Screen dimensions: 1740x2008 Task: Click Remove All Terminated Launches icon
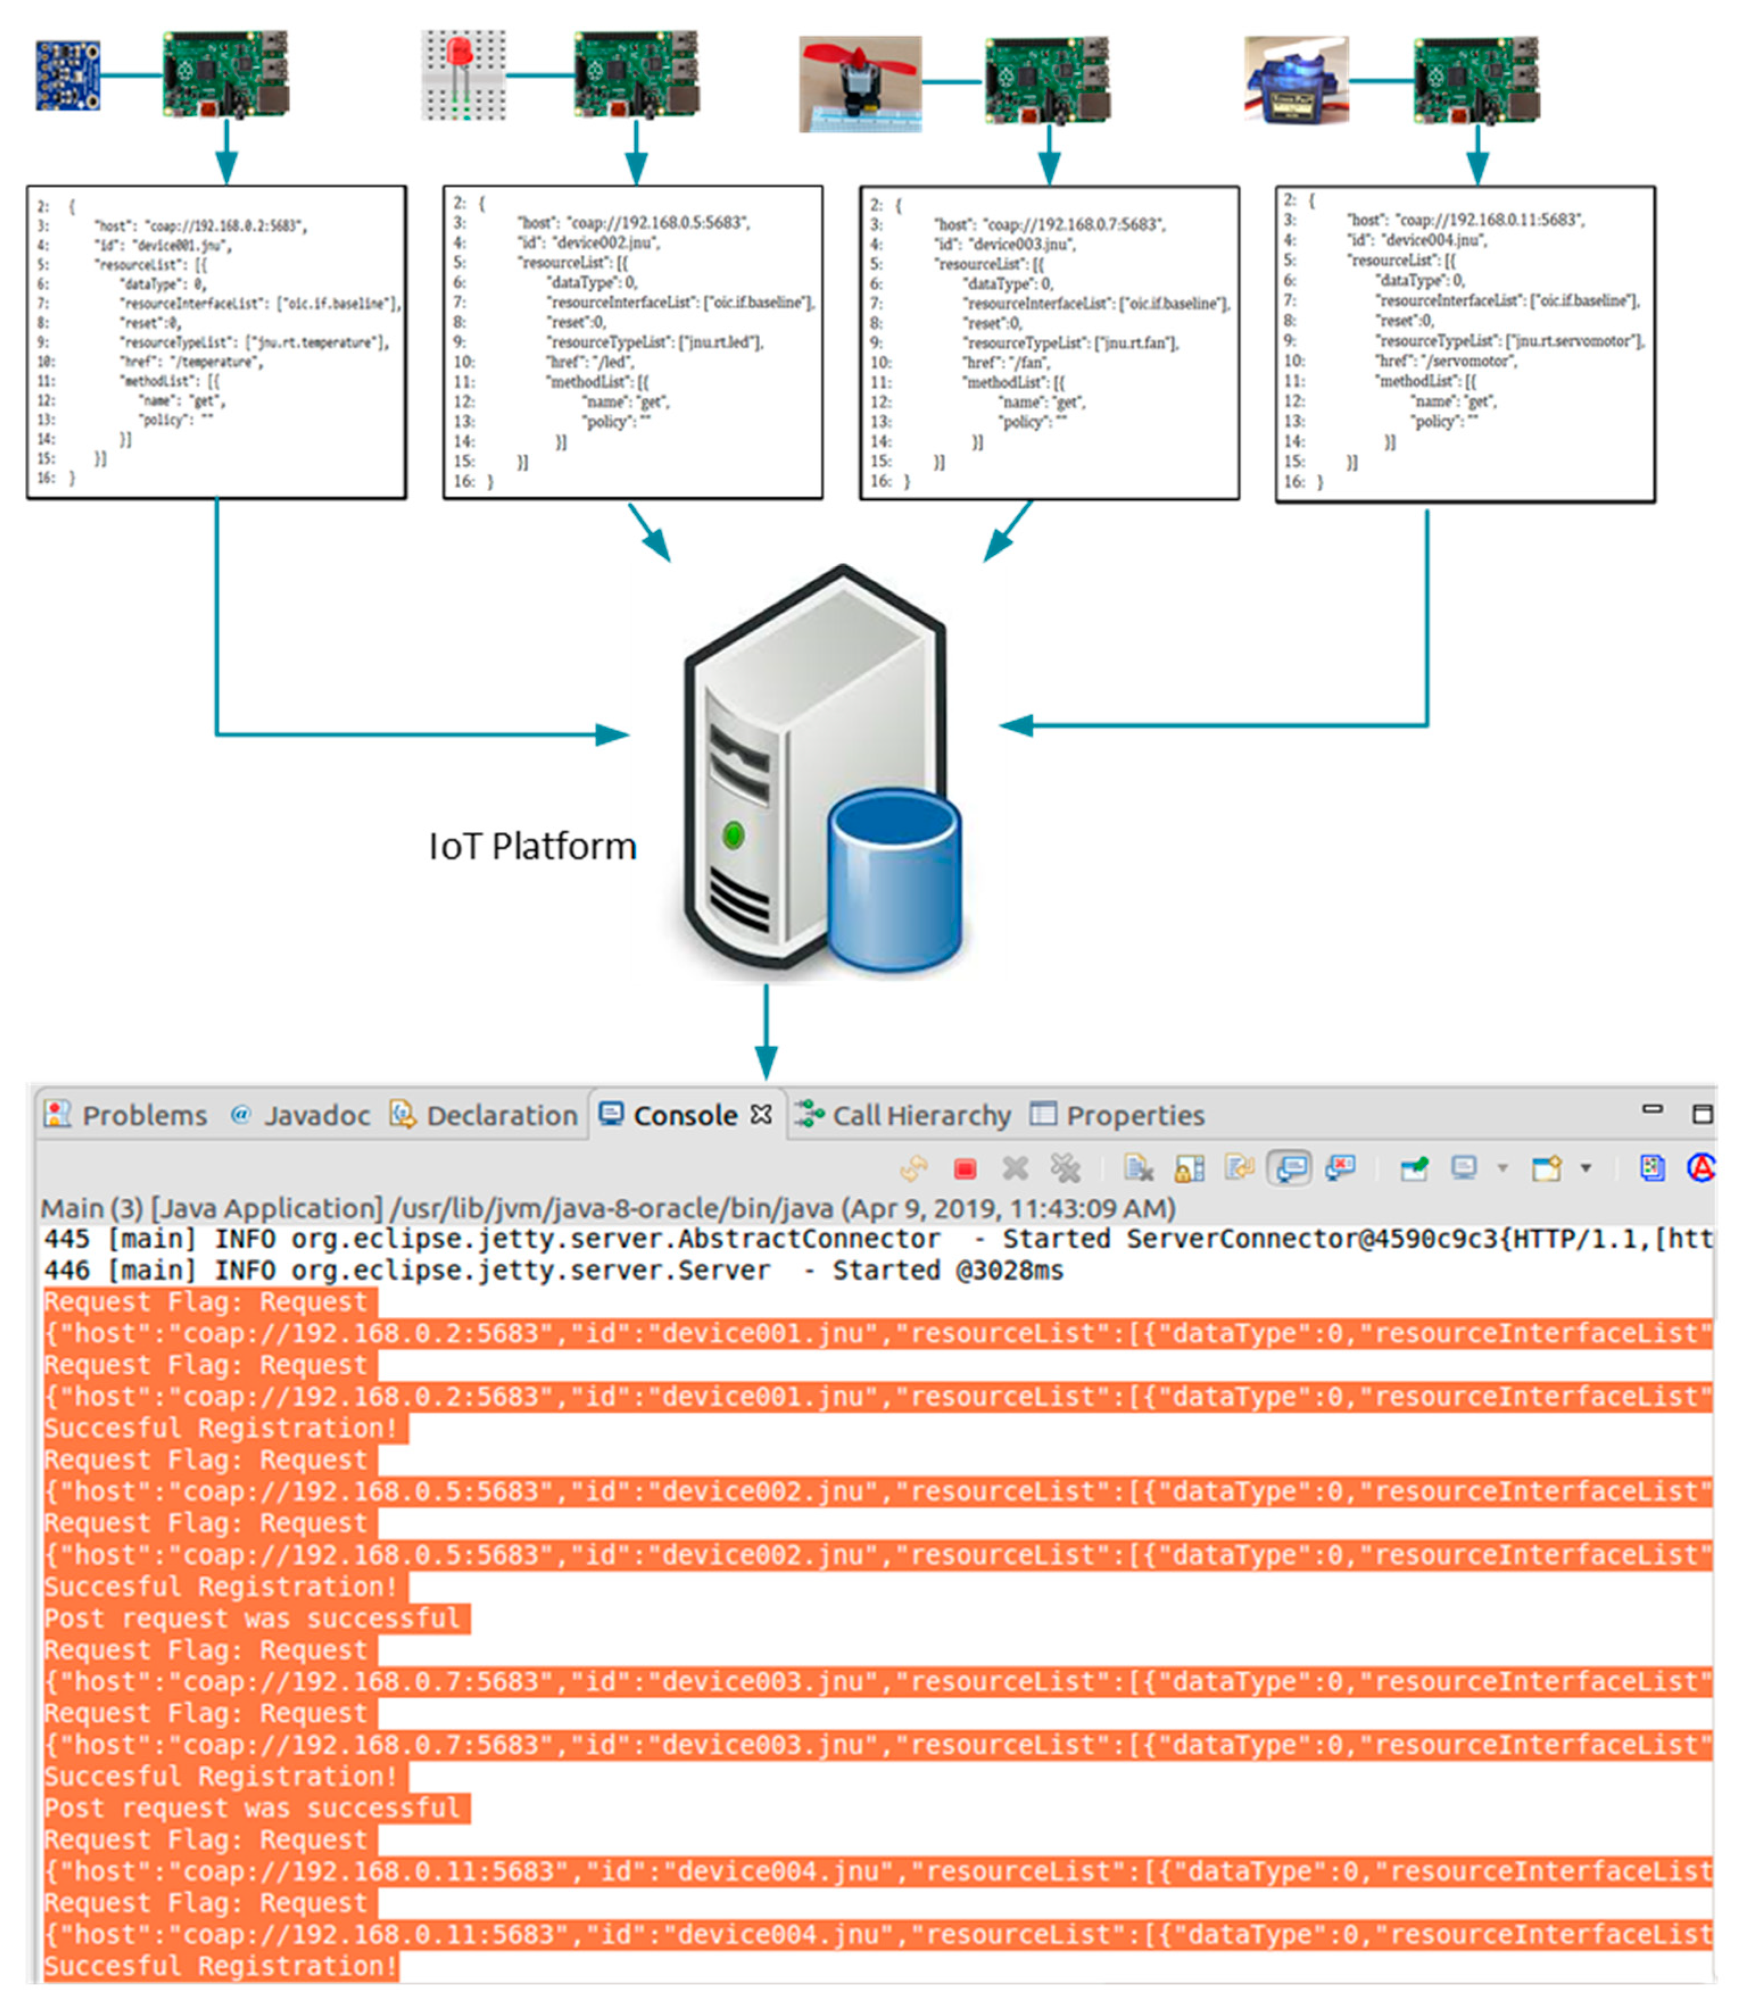click(x=1065, y=1168)
